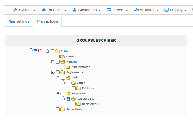Select the Registered D group label
The image size is (193, 121).
pyautogui.click(x=91, y=104)
